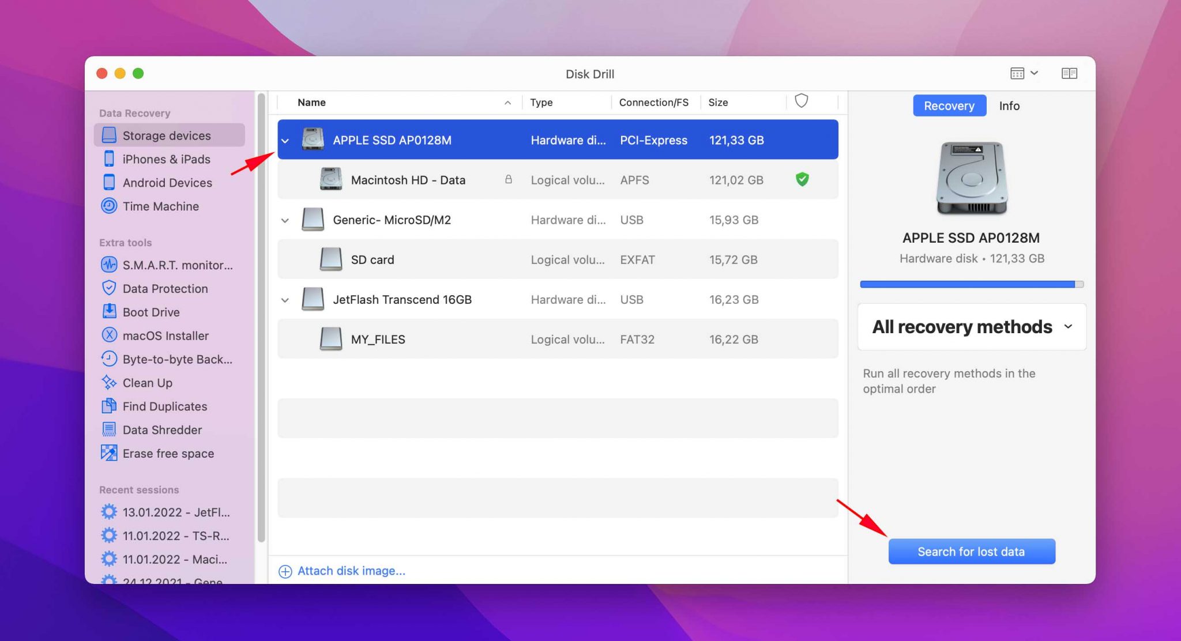Click the sidebar vertical scrollbar
This screenshot has height=641, width=1181.
[261, 317]
